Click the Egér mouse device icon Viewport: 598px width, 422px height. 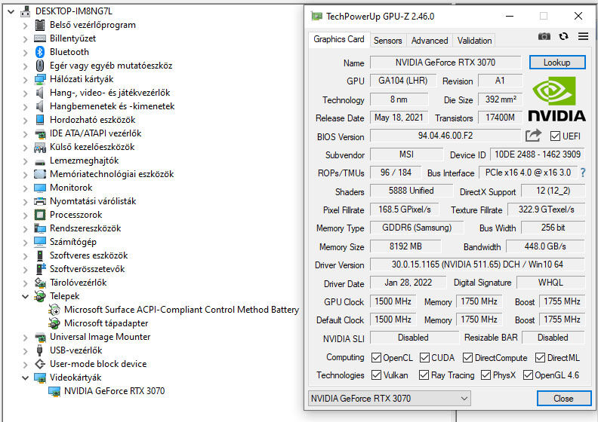click(40, 66)
